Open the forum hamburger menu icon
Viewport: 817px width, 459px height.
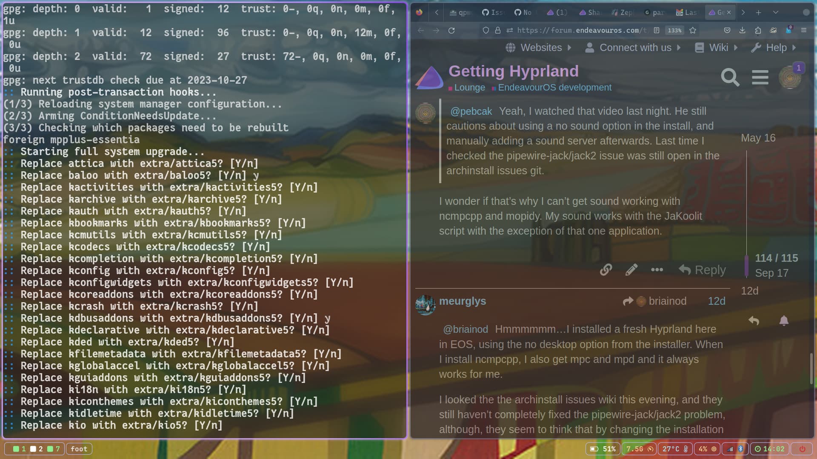tap(760, 77)
